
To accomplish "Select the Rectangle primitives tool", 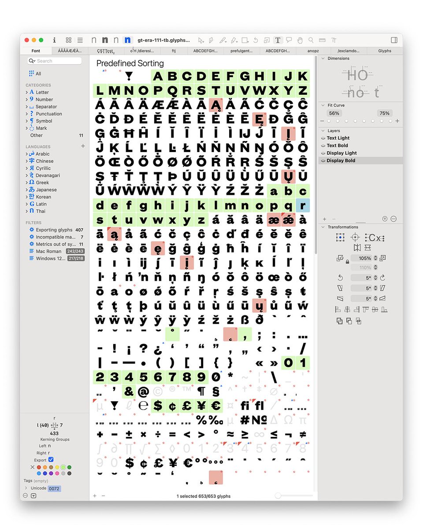I will (x=245, y=40).
